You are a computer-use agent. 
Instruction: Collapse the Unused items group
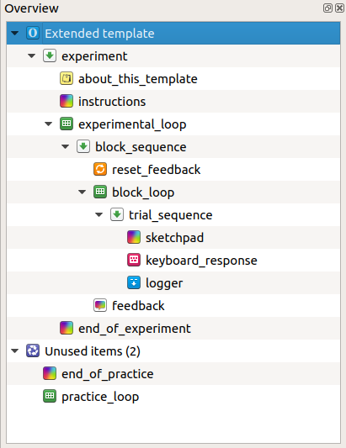tap(15, 351)
